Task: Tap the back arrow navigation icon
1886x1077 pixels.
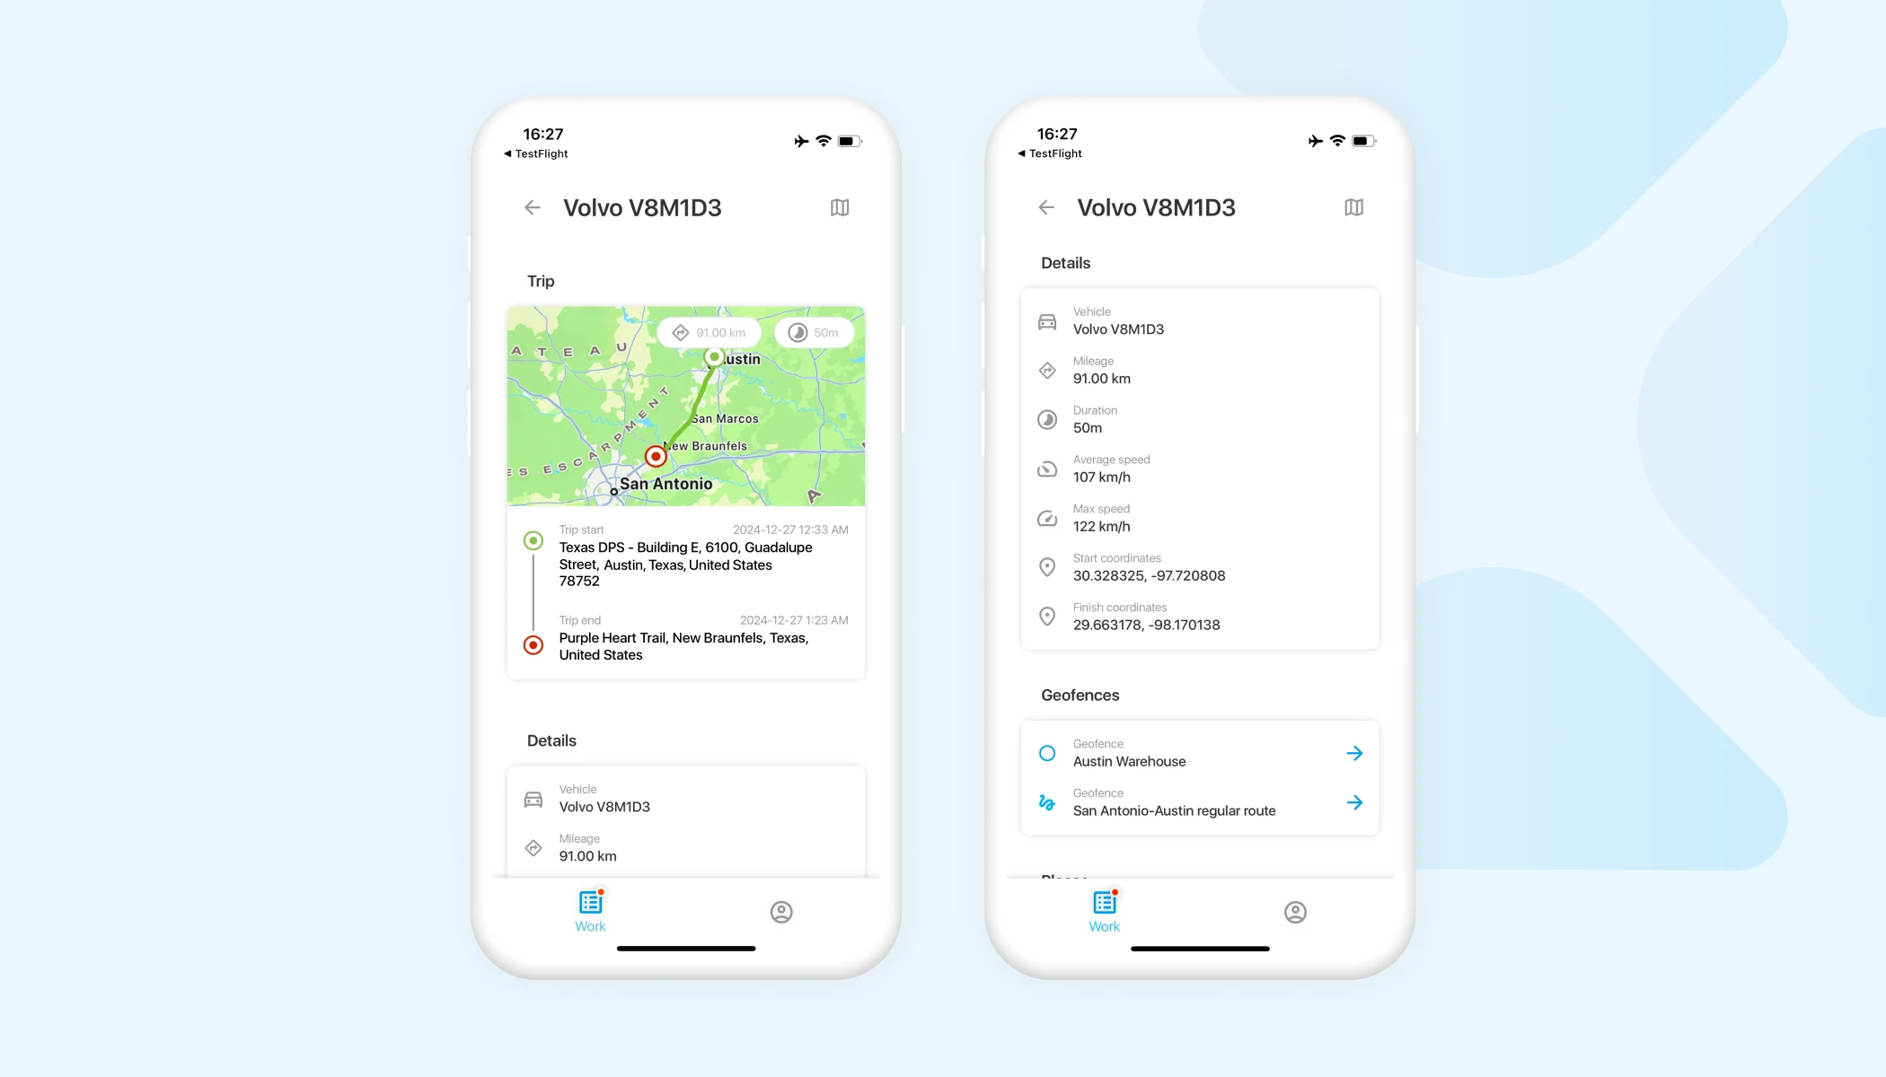Action: coord(533,206)
